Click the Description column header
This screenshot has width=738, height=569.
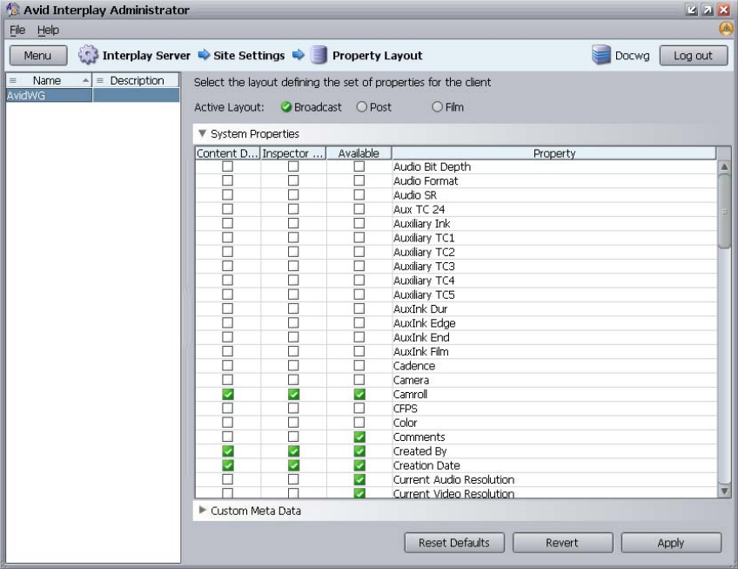(136, 81)
